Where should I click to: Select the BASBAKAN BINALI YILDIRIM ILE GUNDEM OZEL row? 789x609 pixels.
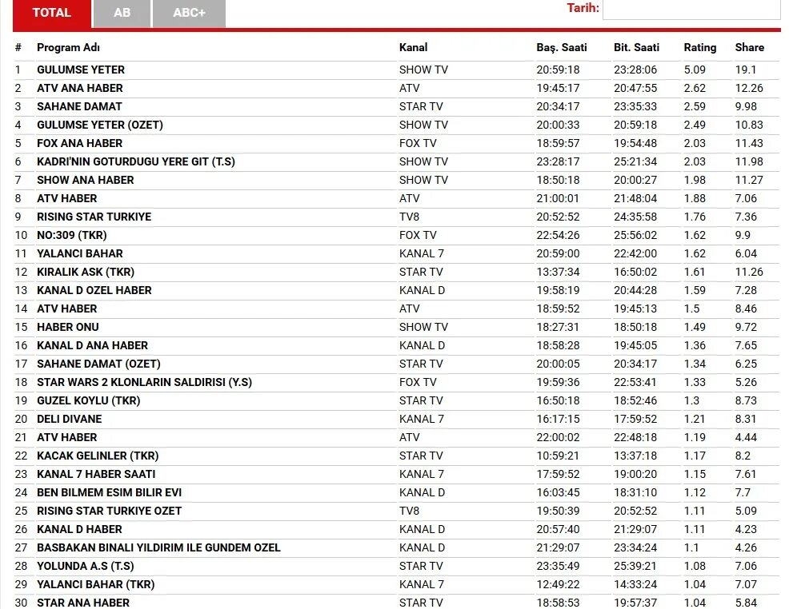point(157,547)
